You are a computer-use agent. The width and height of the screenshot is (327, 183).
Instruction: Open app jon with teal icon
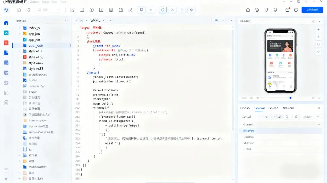34,39
